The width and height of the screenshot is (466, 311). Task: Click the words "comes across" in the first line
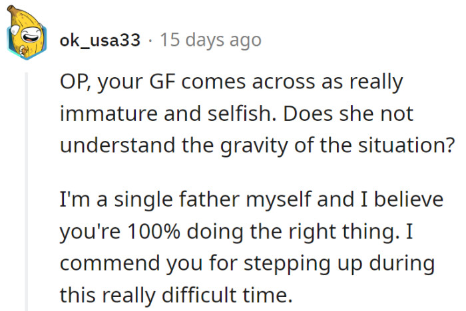click(x=260, y=84)
